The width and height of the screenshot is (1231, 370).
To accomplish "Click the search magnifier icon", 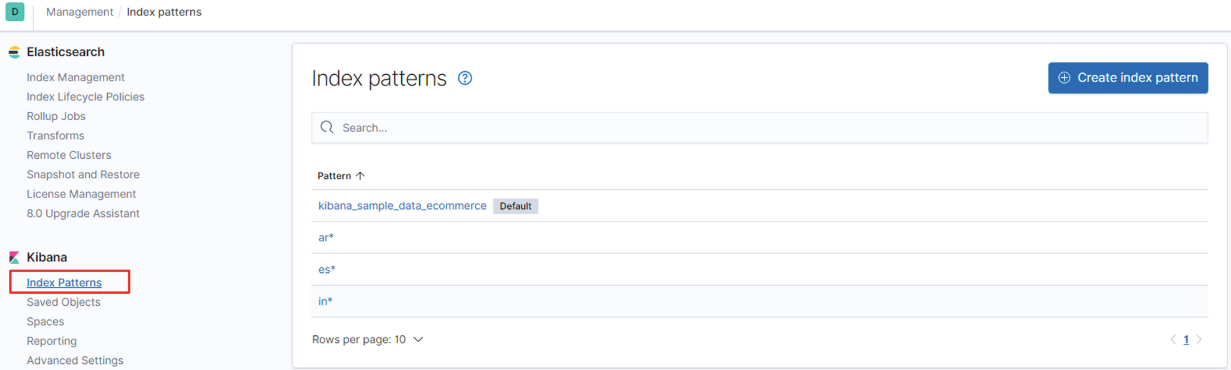I will pyautogui.click(x=327, y=127).
